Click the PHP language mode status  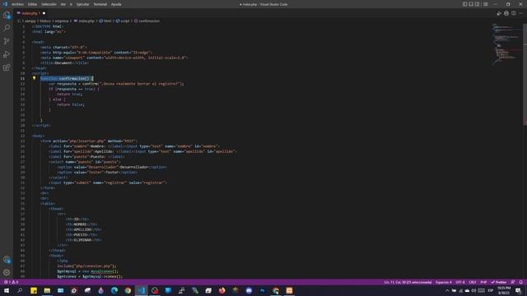(x=483, y=282)
